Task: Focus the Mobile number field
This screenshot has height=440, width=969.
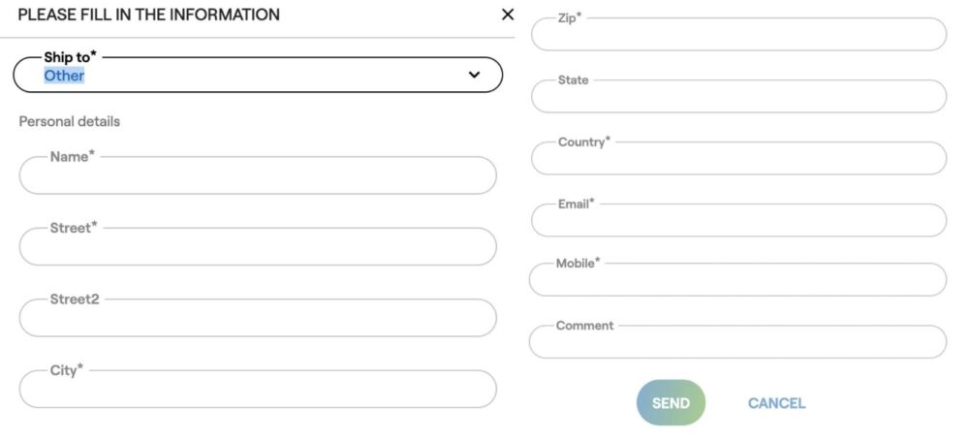Action: coord(738,280)
